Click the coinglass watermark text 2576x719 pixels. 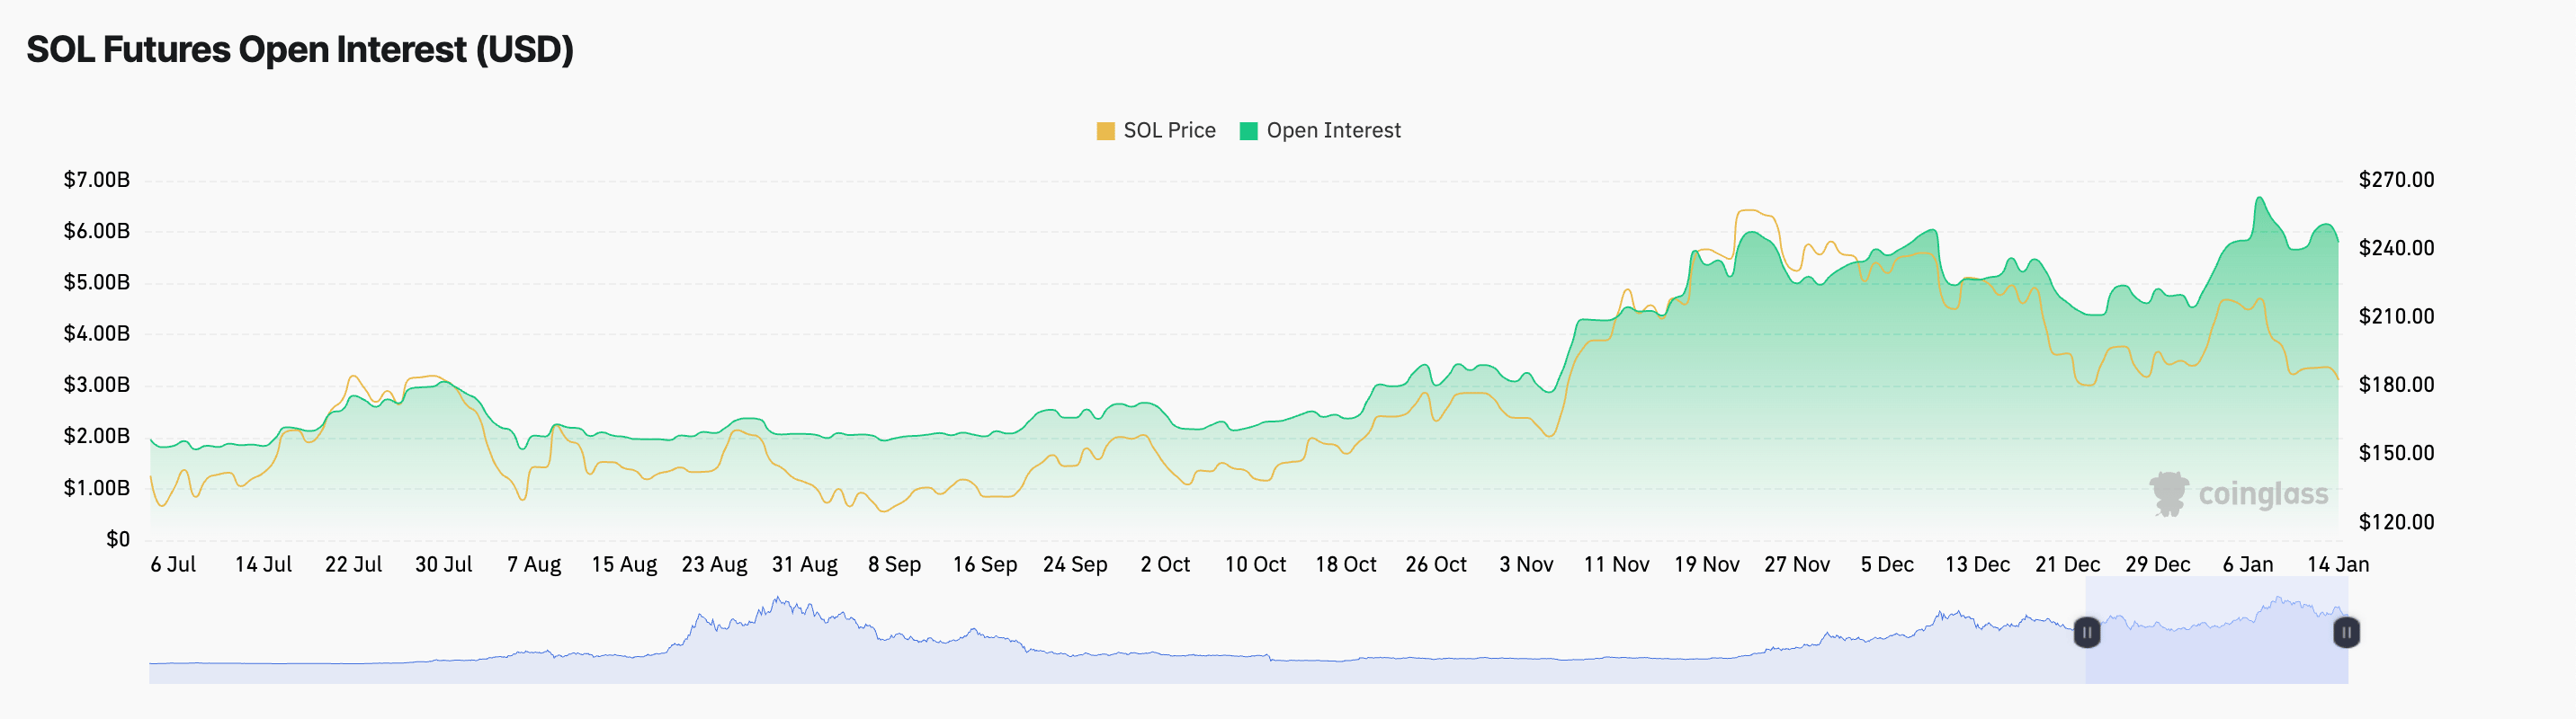(2263, 494)
